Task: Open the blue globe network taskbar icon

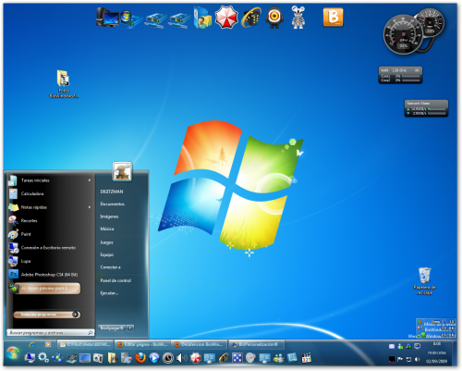Action: [x=57, y=358]
